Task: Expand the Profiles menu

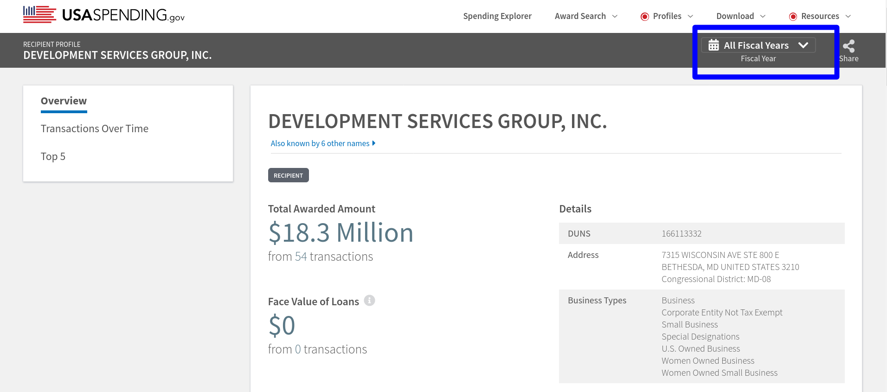Action: point(673,16)
